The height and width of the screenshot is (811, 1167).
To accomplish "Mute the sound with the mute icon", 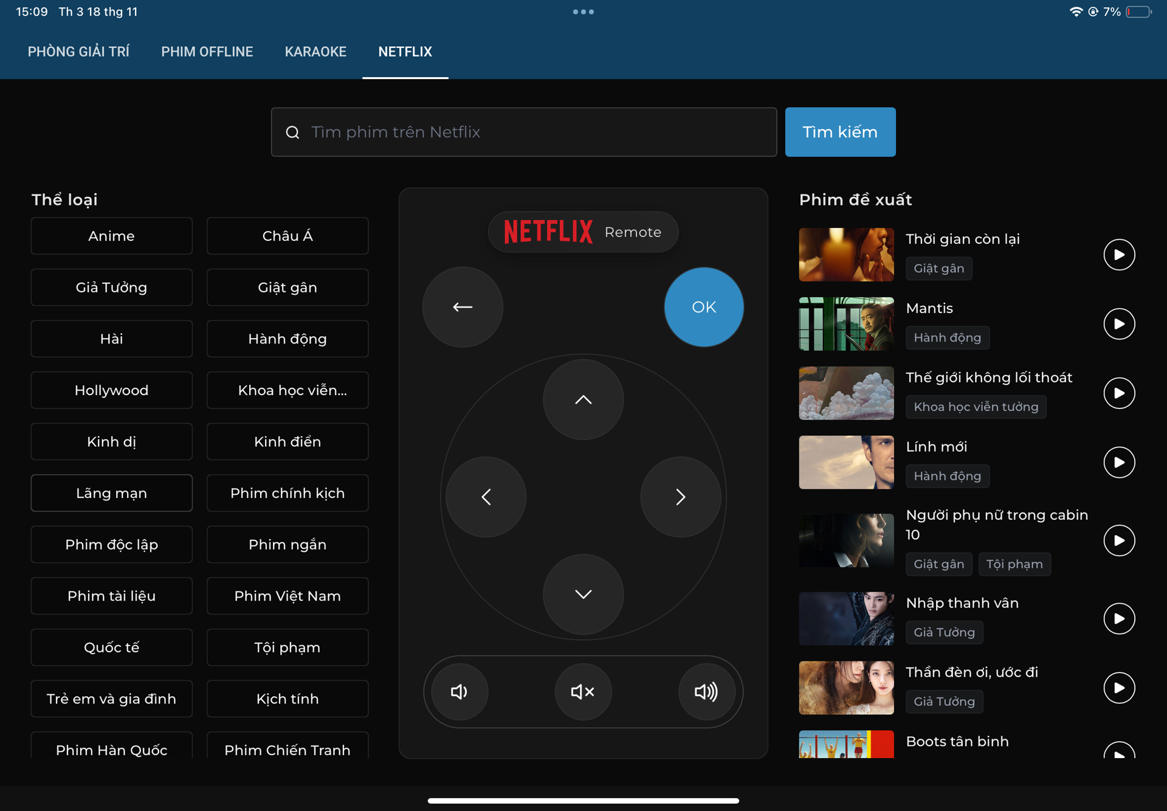I will (583, 692).
